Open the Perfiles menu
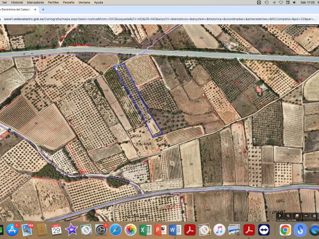 [53, 2]
